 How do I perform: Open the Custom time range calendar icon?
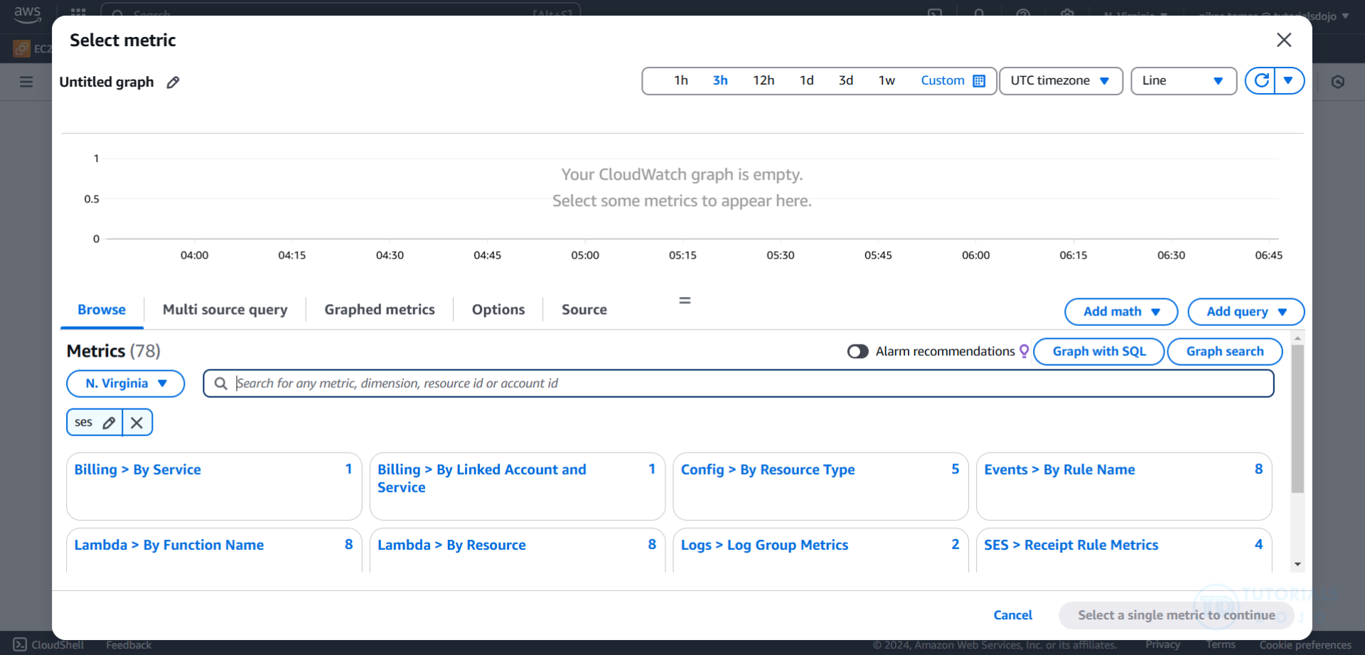pyautogui.click(x=979, y=81)
